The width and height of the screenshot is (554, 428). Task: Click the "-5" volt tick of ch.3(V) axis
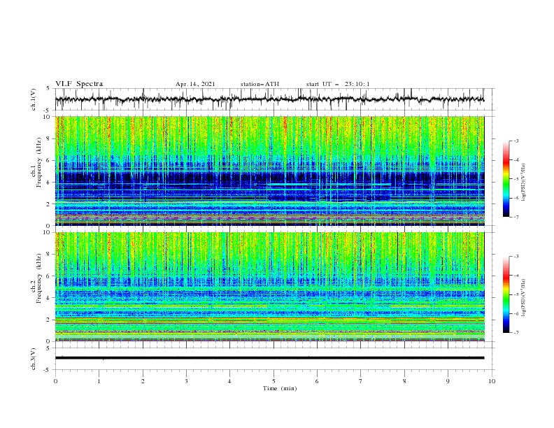[47, 370]
